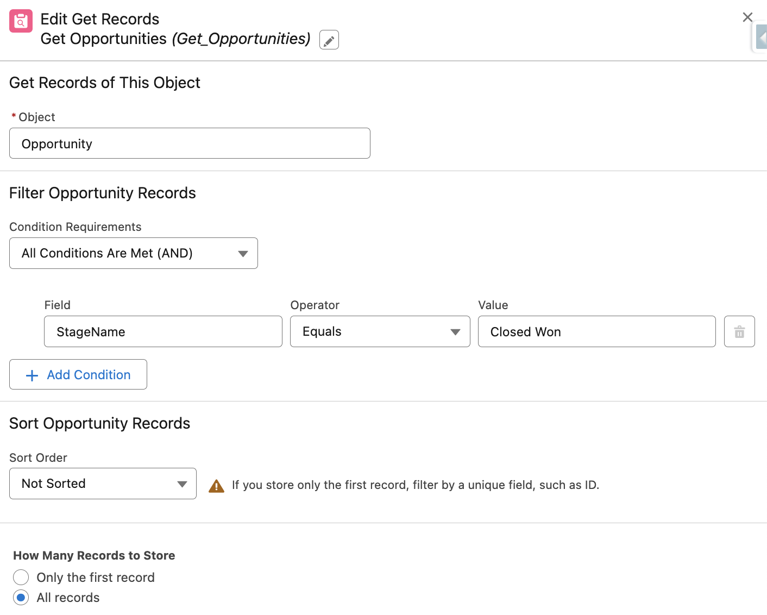
Task: Click the Get Records of This Object heading
Action: [105, 83]
